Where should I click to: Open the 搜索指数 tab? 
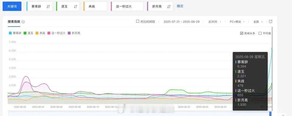(x=14, y=22)
